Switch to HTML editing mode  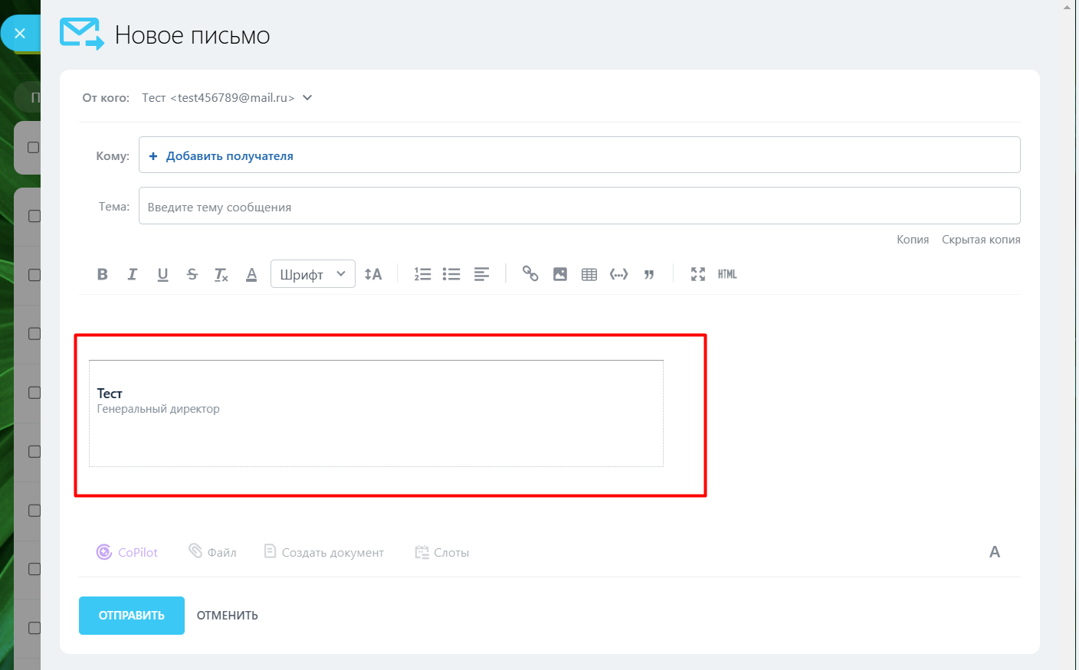727,273
